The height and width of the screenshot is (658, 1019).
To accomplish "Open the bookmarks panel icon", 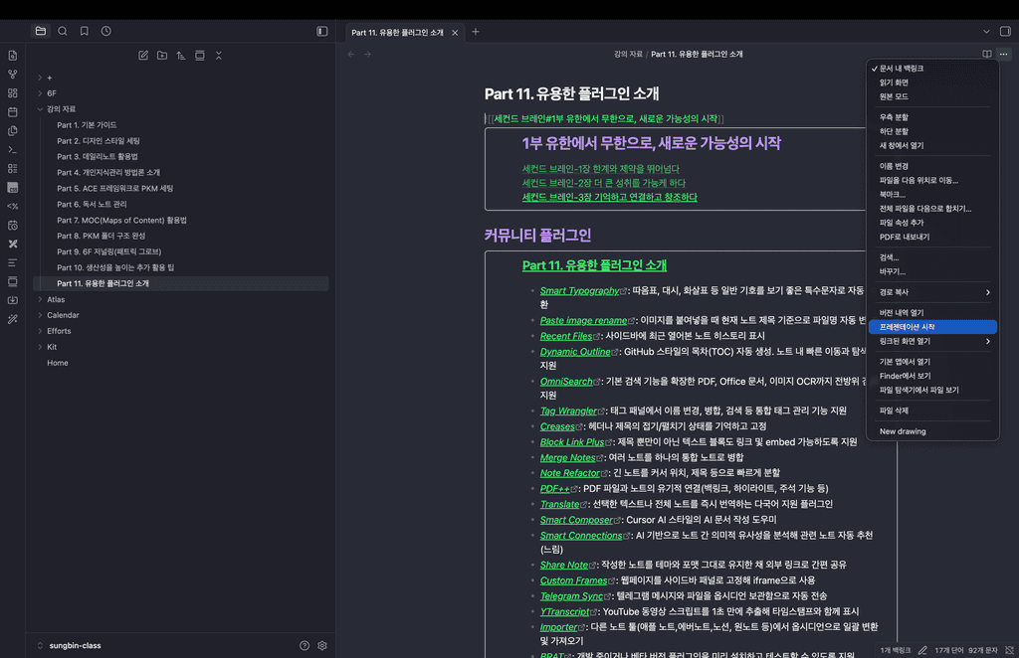I will tap(85, 31).
